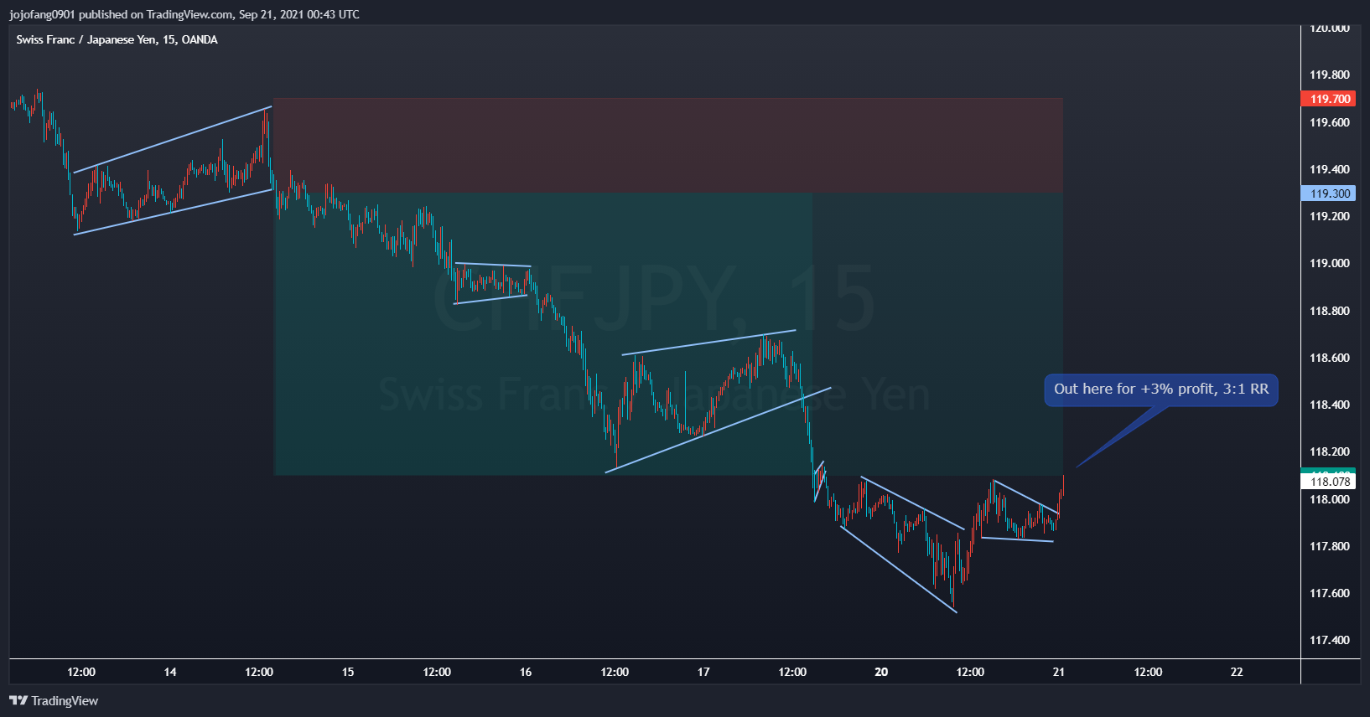Click the 118.200 price axis label
The height and width of the screenshot is (717, 1370).
(x=1330, y=451)
